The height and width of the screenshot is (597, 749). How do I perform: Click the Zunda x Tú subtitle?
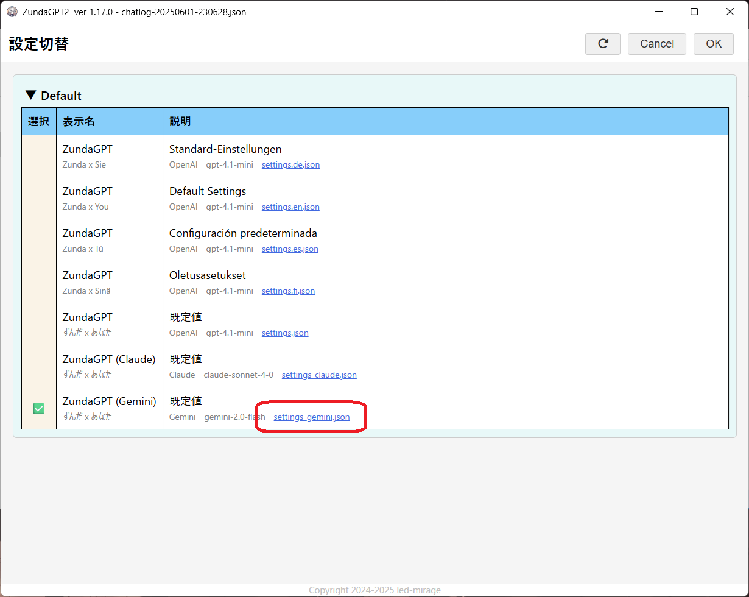click(x=83, y=249)
